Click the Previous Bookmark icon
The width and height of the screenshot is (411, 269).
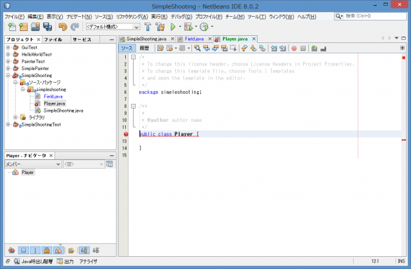click(244, 48)
